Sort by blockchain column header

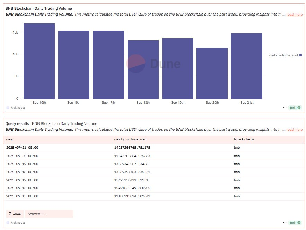click(x=244, y=139)
